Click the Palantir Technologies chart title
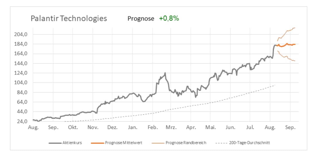 coord(68,19)
